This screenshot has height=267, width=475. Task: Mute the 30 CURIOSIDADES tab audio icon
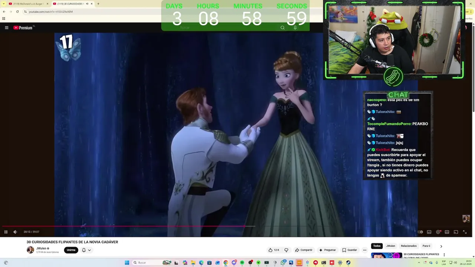click(87, 4)
